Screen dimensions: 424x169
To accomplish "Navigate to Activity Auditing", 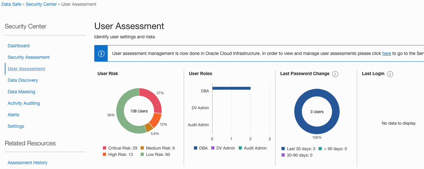I will [24, 103].
